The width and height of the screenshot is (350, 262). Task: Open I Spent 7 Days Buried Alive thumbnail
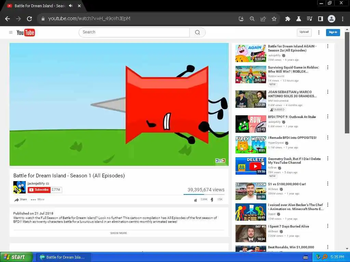251,233
